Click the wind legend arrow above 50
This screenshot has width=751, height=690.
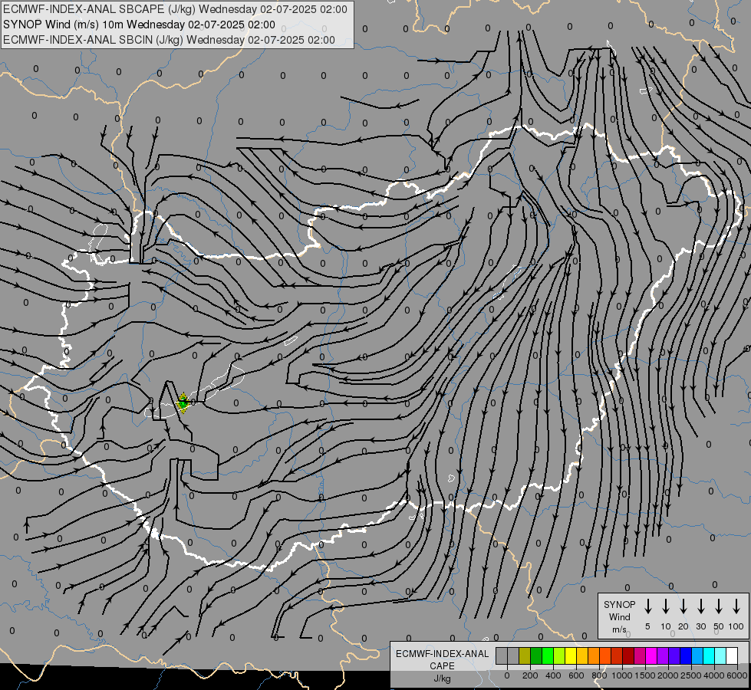[x=719, y=606]
